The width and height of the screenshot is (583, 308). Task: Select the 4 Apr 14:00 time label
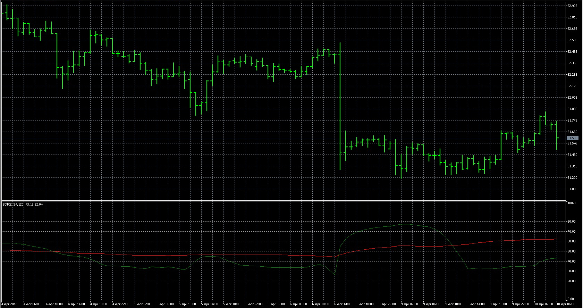76,304
